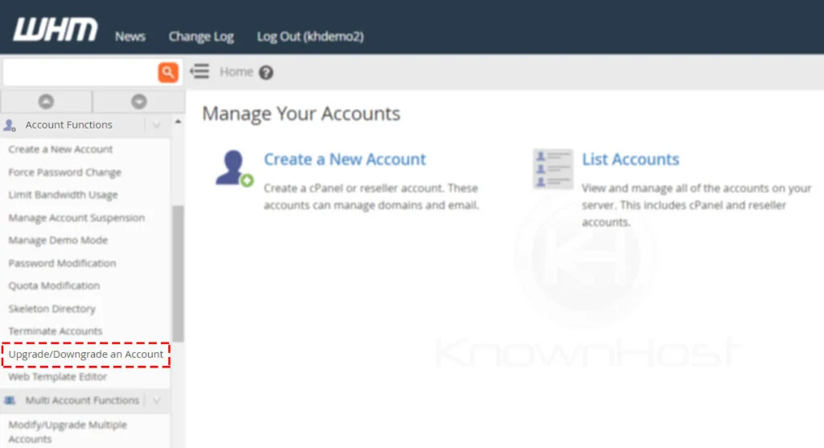Click the List Accounts list icon

pyautogui.click(x=553, y=169)
